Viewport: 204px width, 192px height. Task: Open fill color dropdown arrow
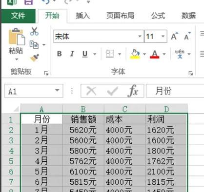[144, 54]
